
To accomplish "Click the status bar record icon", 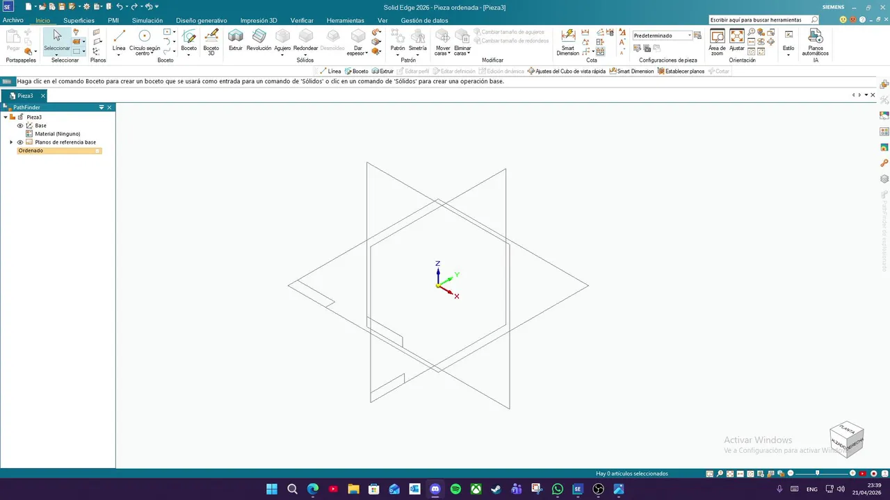I will pos(874,474).
